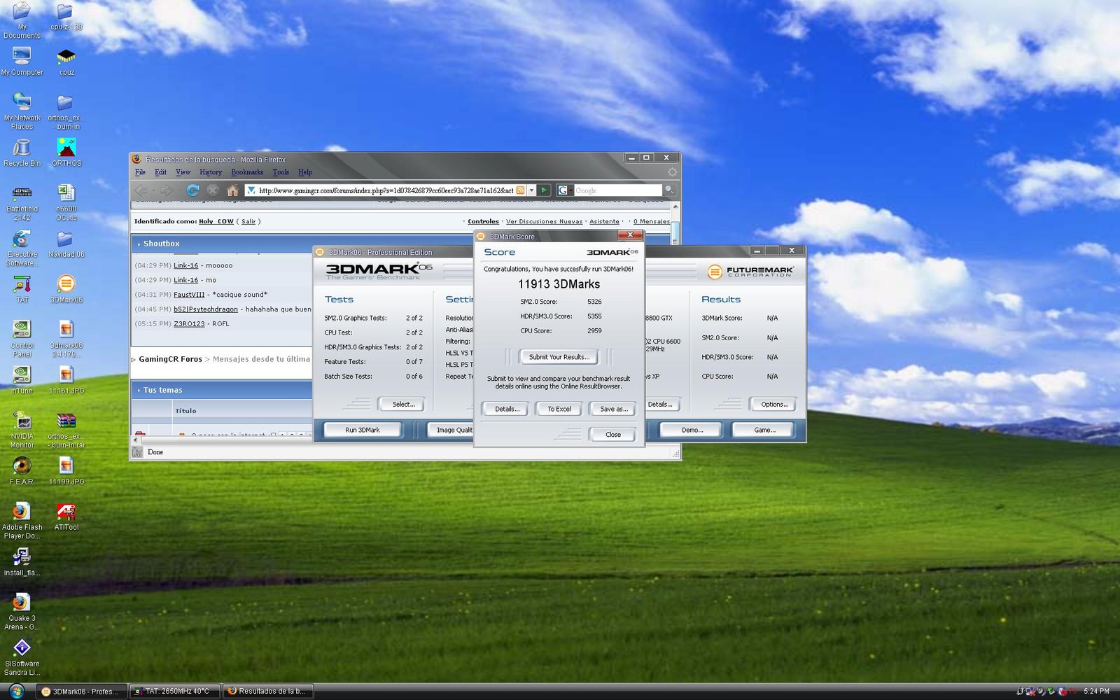Screen dimensions: 1120x700
Task: Open the nTune desktop icon
Action: [x=22, y=379]
